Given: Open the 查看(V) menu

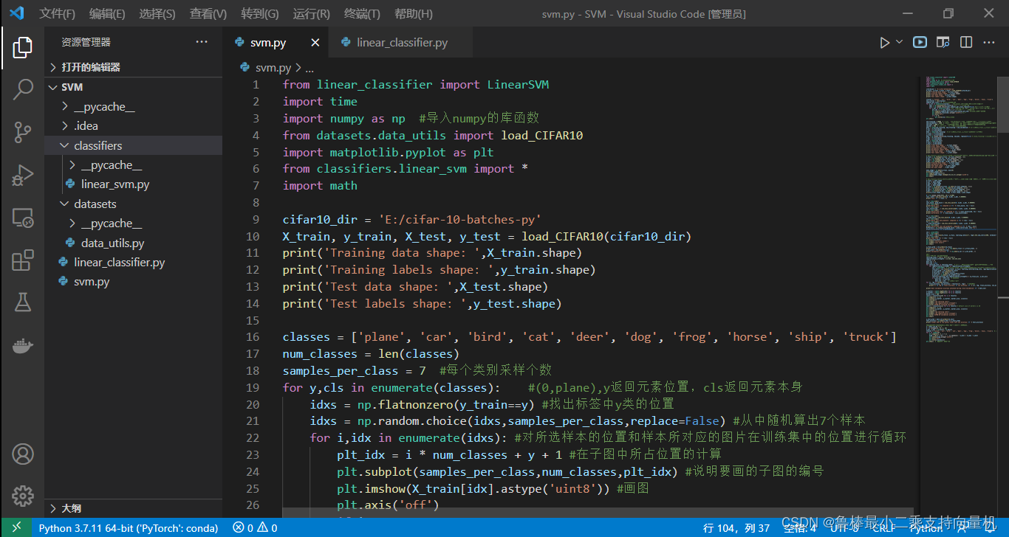Looking at the screenshot, I should pyautogui.click(x=208, y=14).
